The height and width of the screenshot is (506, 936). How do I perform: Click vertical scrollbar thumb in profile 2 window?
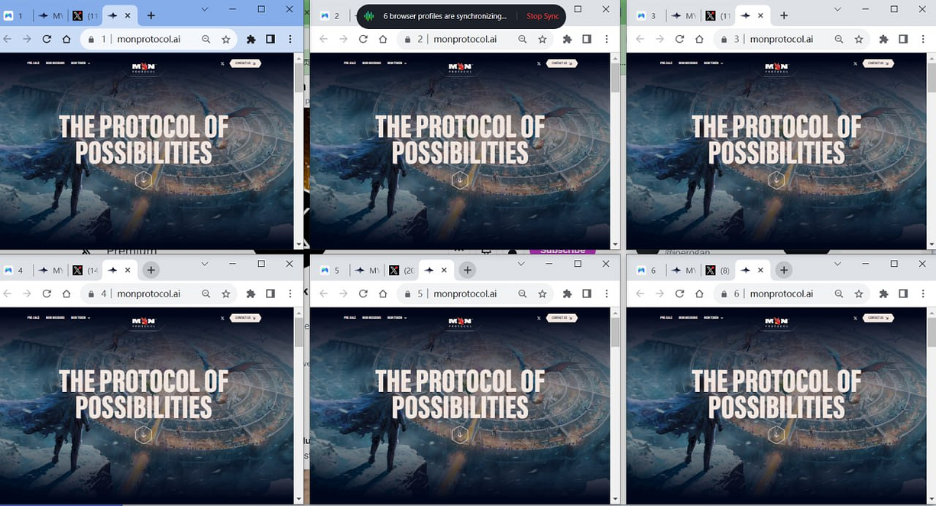(x=615, y=77)
